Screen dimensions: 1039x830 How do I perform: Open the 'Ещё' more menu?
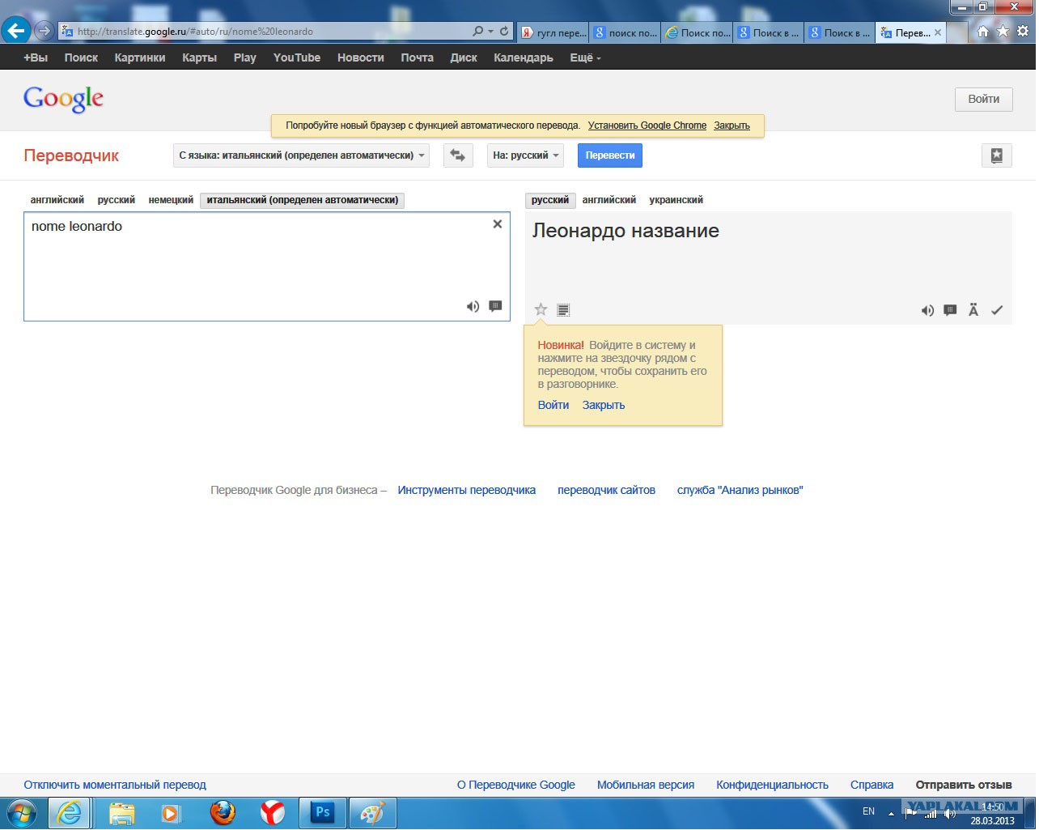(585, 57)
